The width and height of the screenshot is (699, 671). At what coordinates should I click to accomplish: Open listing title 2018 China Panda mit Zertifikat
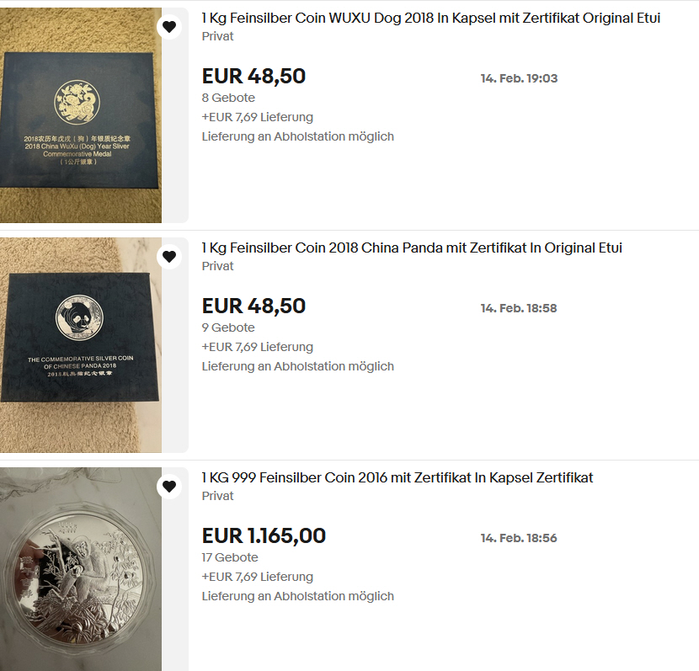click(x=412, y=248)
